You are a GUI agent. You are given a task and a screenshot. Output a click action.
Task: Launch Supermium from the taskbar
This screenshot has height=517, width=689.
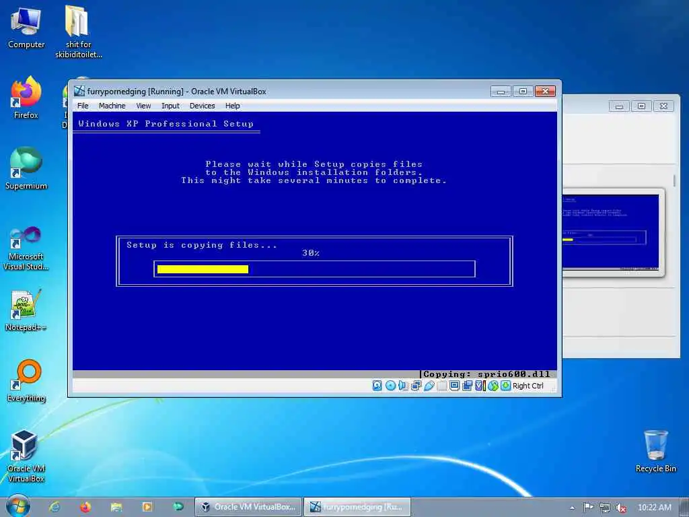[x=178, y=507]
